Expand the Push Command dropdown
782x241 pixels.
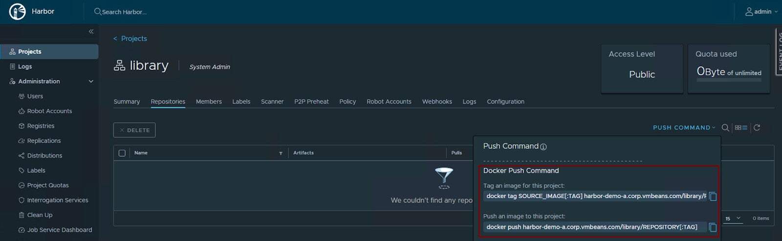point(684,128)
